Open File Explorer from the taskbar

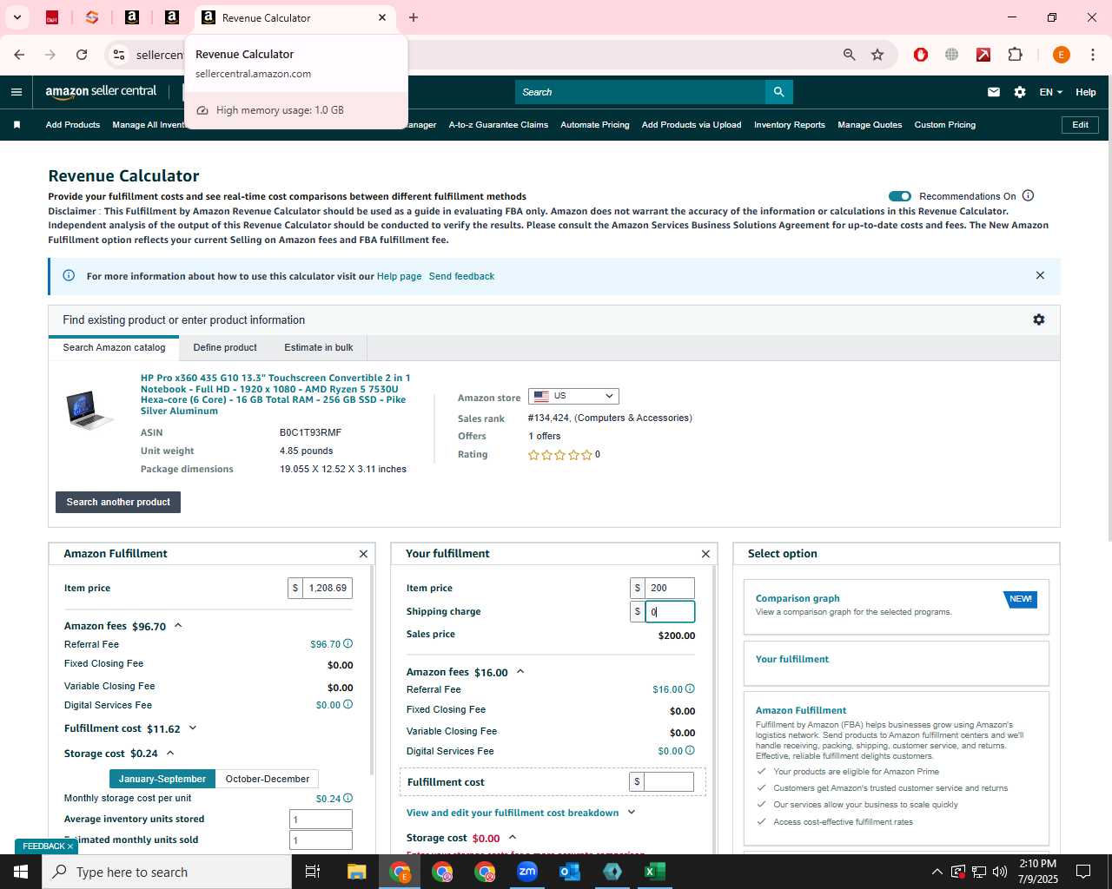[x=357, y=872]
